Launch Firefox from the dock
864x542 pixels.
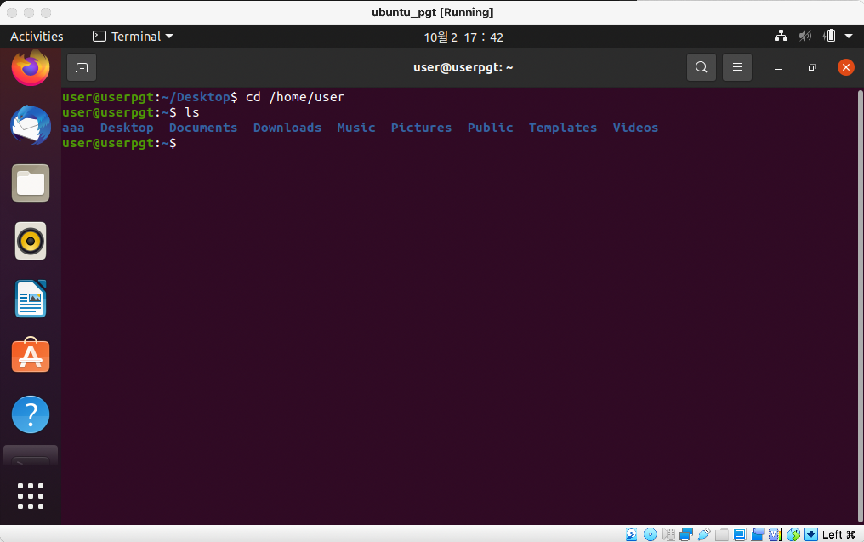31,68
